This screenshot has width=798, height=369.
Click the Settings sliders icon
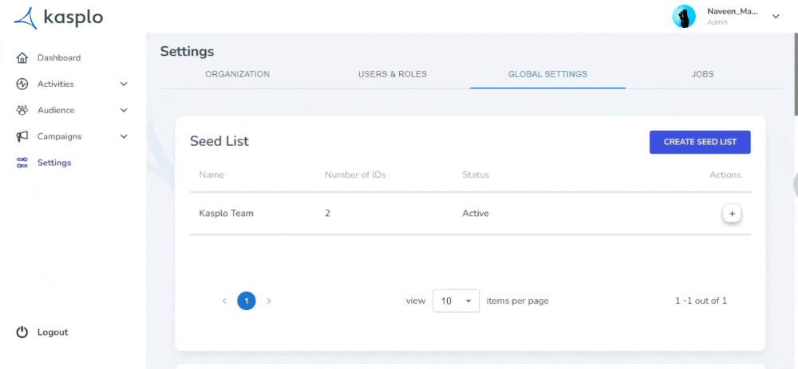point(22,163)
